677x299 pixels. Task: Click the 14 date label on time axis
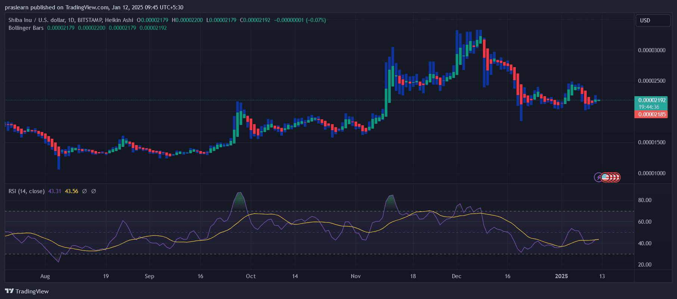coord(295,276)
